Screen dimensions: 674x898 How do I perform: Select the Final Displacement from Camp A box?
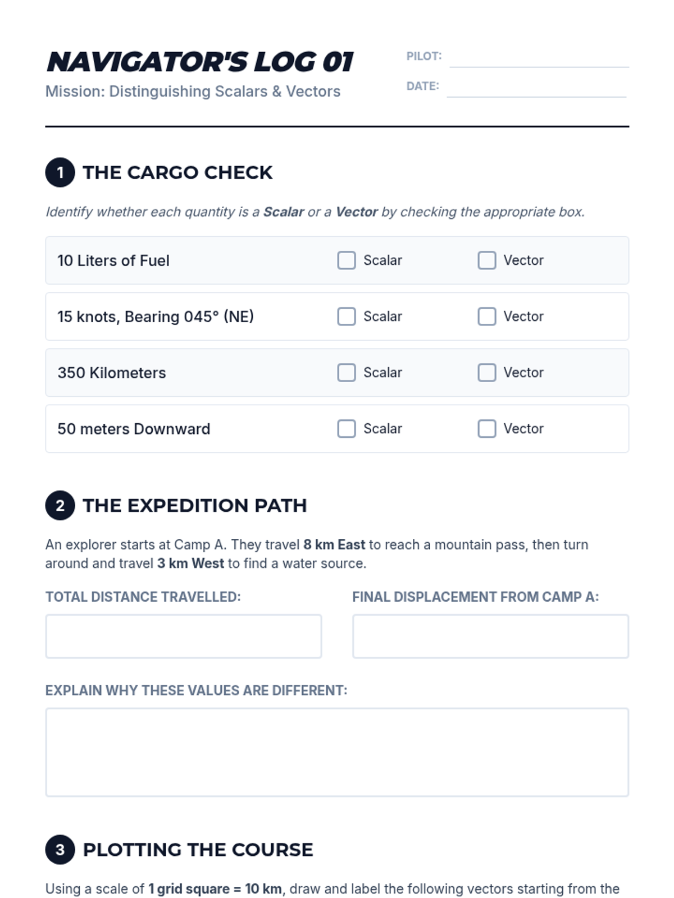(x=490, y=636)
